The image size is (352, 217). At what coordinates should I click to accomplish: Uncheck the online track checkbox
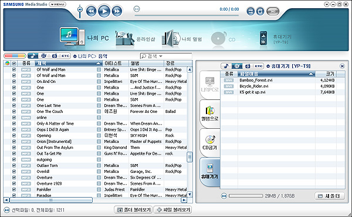pyautogui.click(x=14, y=118)
